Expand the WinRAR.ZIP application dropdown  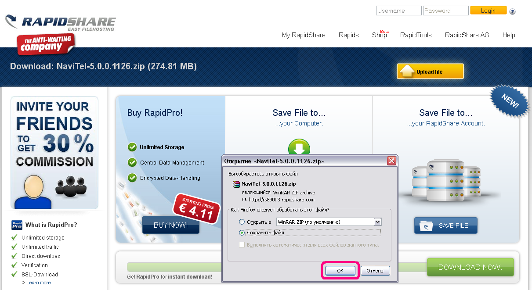point(377,222)
